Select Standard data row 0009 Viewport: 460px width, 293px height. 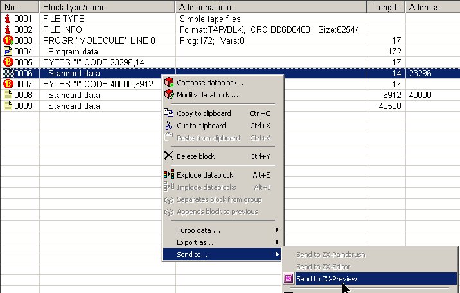point(74,106)
